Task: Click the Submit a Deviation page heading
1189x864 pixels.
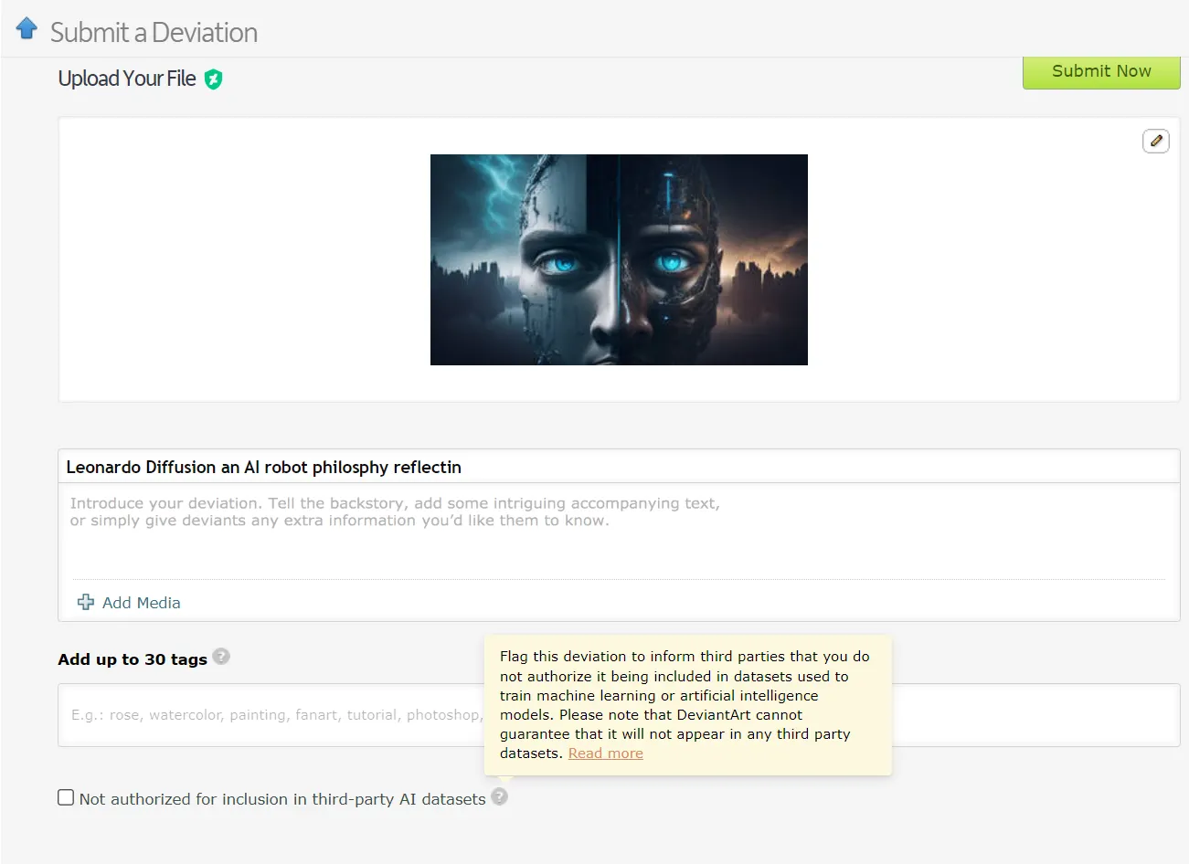Action: 154,33
